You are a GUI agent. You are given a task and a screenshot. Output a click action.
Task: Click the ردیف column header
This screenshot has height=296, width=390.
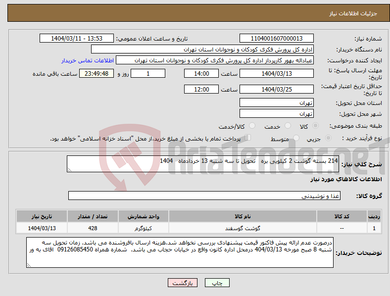pos(374,216)
